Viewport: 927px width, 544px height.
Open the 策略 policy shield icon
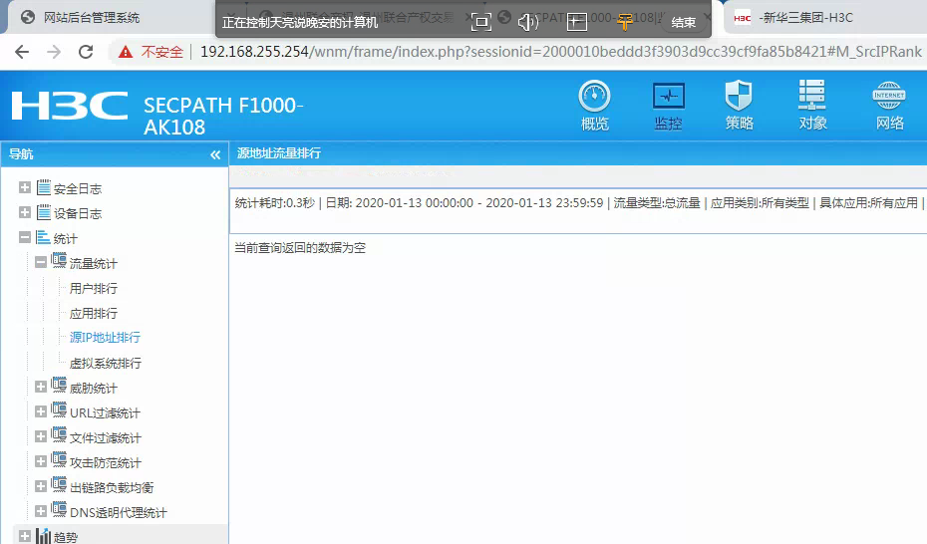pyautogui.click(x=739, y=106)
